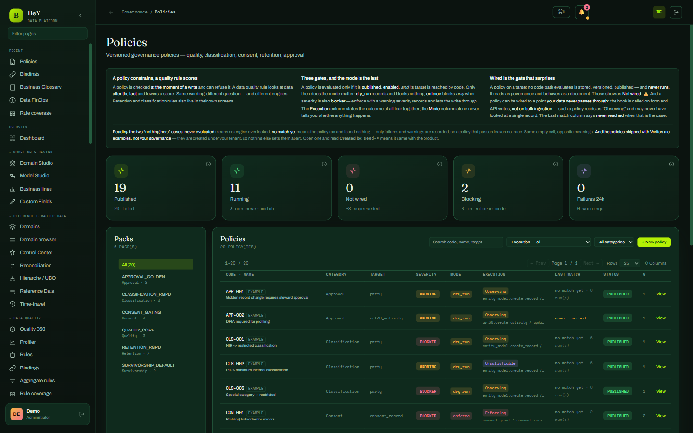Click View for policy CON-001

[661, 416]
